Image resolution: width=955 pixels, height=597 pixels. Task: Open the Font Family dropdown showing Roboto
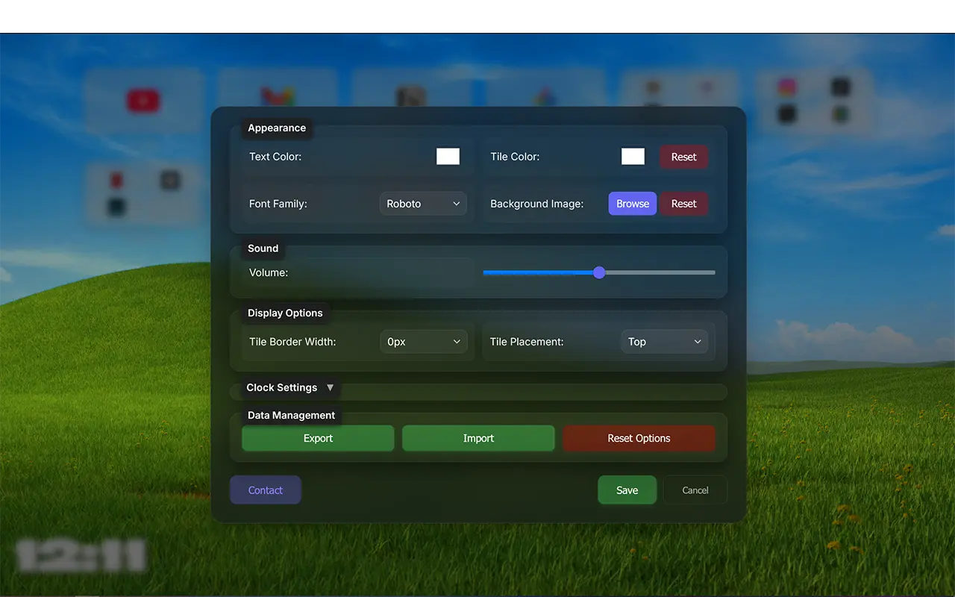(423, 204)
